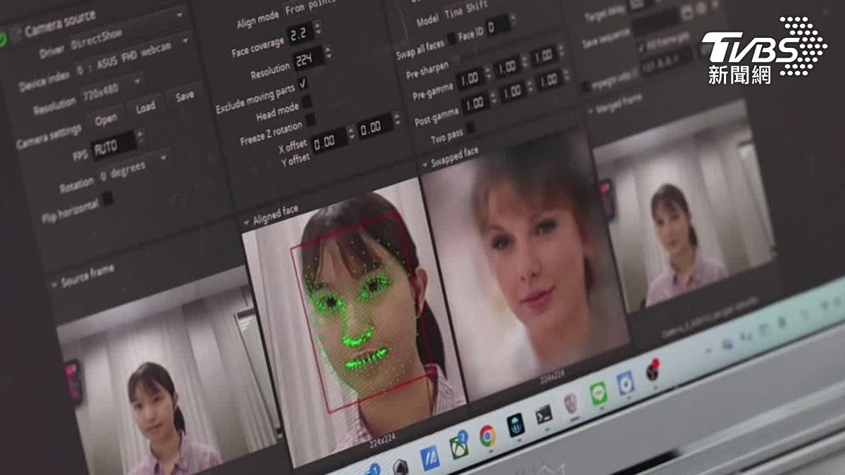Open the Xbox app in the taskbar
The height and width of the screenshot is (475, 845).
(x=459, y=446)
